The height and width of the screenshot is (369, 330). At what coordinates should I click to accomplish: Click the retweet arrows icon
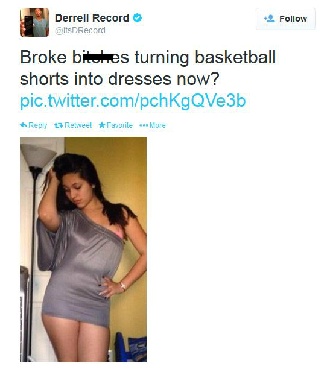[x=59, y=125]
